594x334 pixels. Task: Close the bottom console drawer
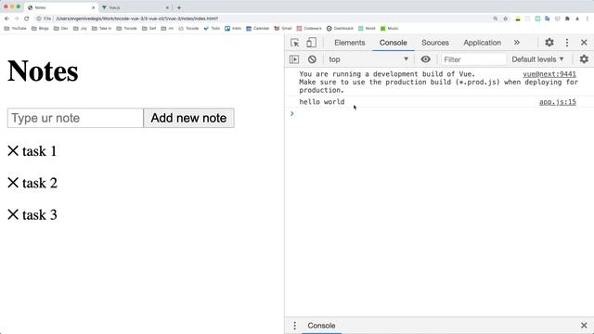coord(584,326)
